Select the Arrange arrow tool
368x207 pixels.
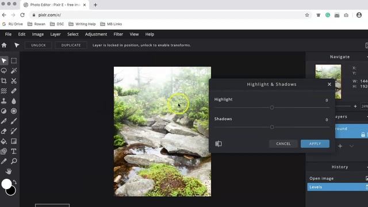[4, 61]
